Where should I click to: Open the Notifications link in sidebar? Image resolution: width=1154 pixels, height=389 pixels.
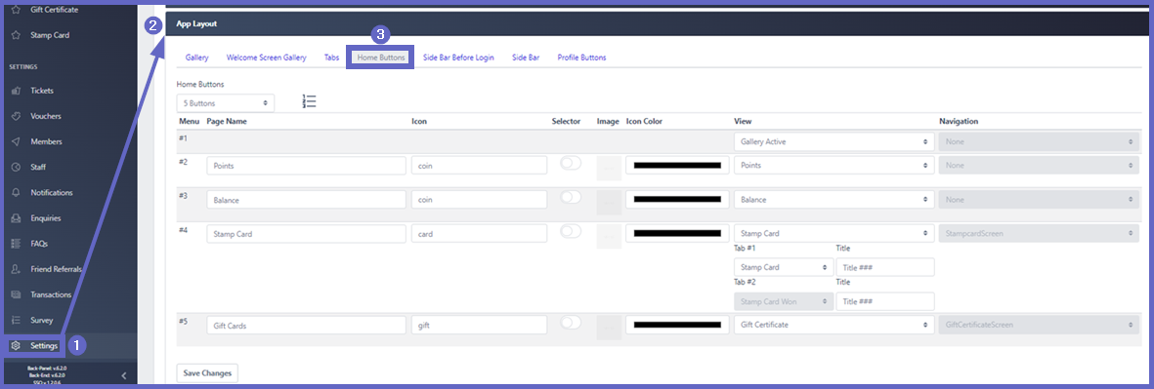point(52,192)
